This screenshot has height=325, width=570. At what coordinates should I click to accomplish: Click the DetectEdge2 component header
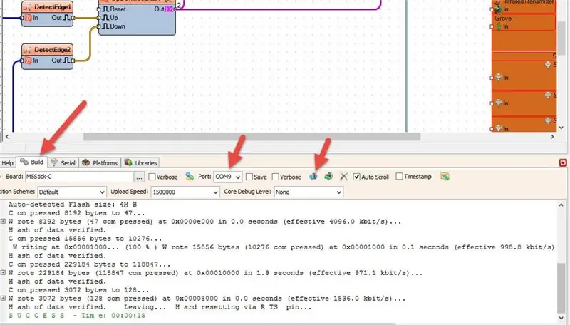click(47, 50)
